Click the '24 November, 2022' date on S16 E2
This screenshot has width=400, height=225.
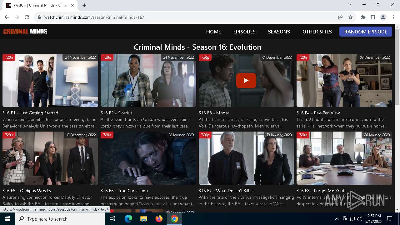pyautogui.click(x=178, y=57)
